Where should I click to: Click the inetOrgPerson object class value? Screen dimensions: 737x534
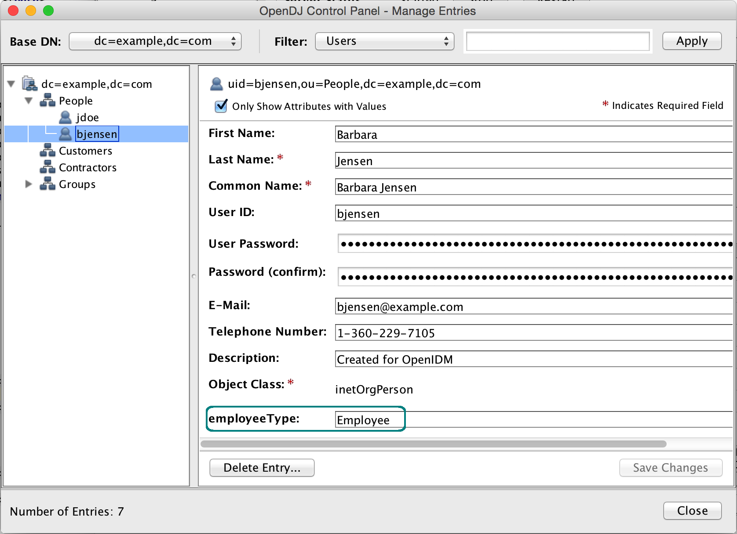[374, 390]
